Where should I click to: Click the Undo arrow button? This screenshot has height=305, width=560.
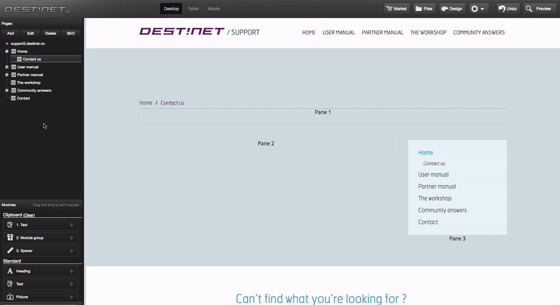(x=508, y=9)
